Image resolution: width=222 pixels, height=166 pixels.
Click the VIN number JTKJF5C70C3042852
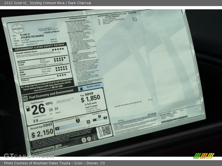[x=32, y=37]
